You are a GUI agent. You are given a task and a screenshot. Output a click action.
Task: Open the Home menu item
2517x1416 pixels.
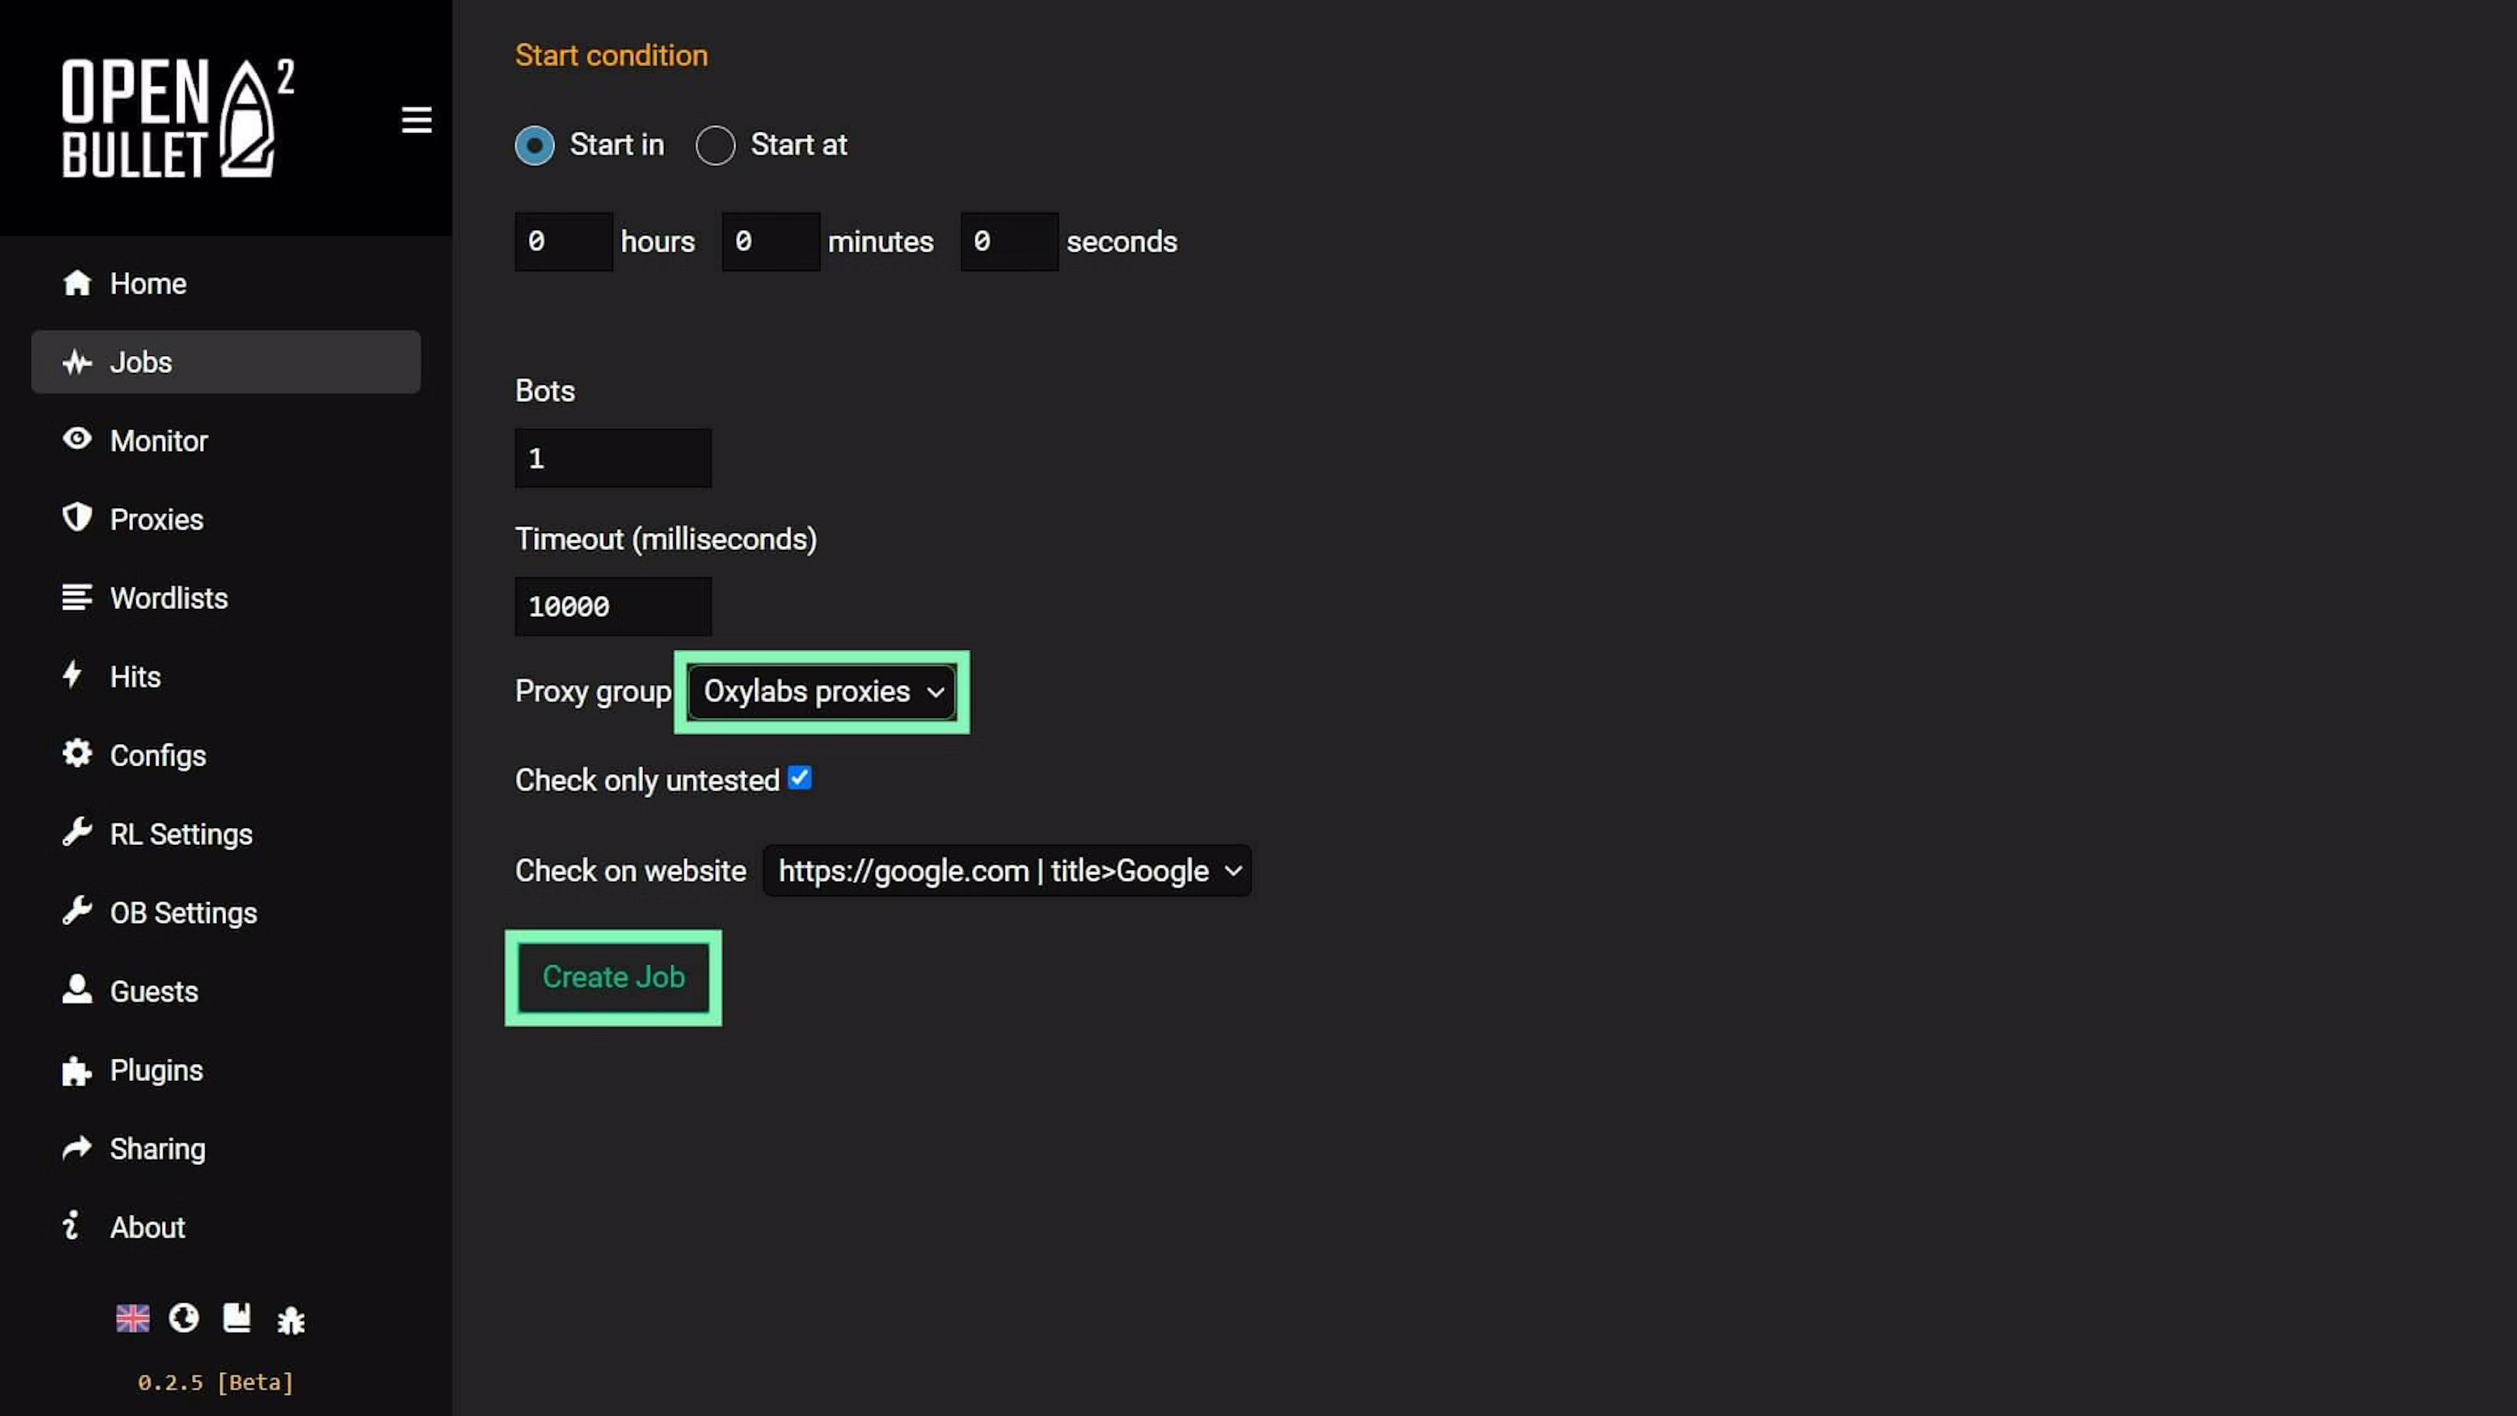pos(225,283)
